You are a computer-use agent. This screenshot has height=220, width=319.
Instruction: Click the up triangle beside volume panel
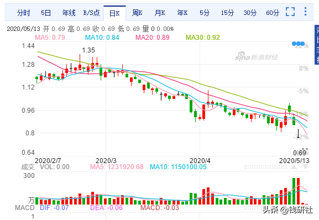pyautogui.click(x=294, y=167)
